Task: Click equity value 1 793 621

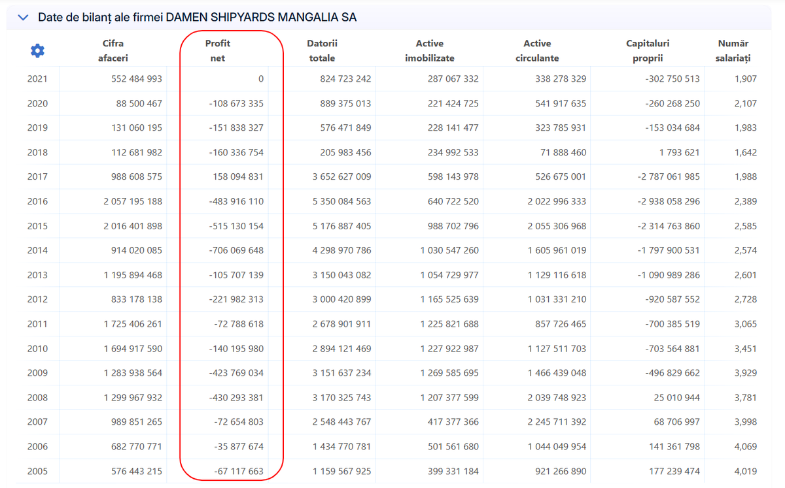Action: pos(680,152)
